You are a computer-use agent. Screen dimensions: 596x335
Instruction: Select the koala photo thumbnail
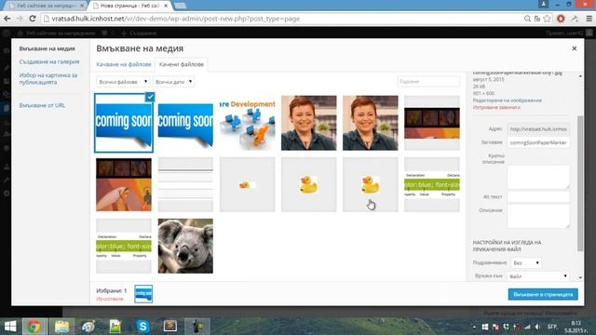185,246
